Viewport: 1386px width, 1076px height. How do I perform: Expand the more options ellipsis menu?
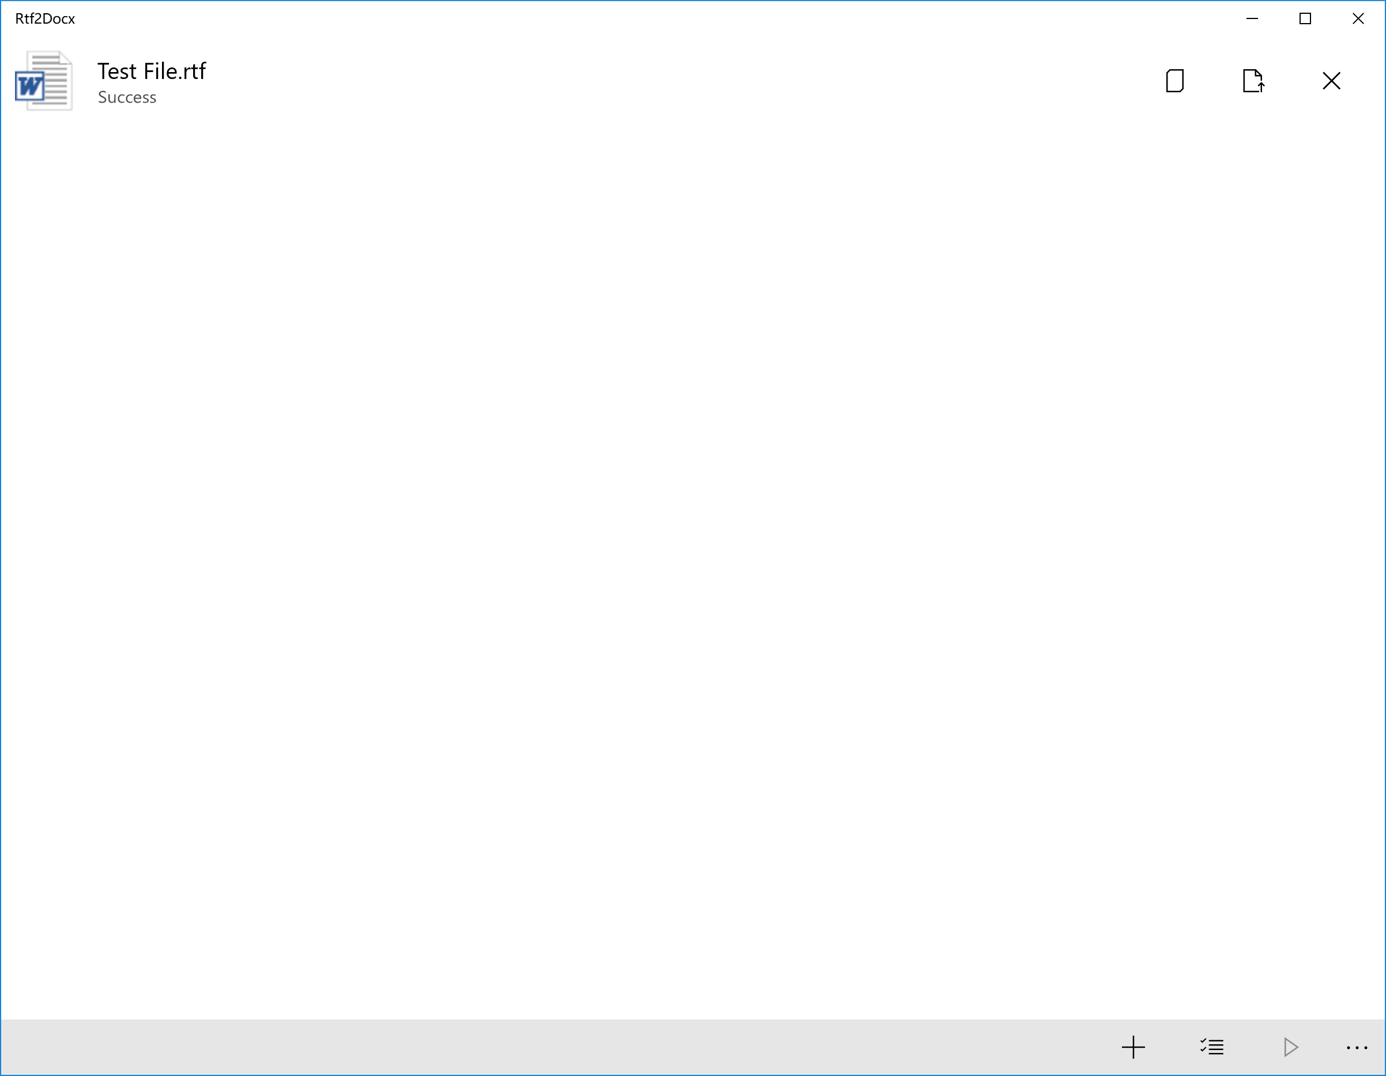click(x=1356, y=1047)
